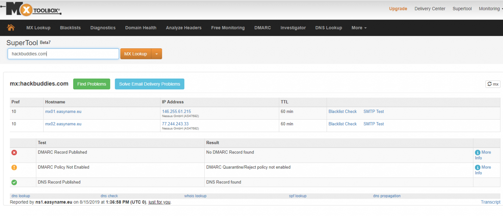
Task: Go to Diagnostics in the navbar
Action: pyautogui.click(x=103, y=28)
